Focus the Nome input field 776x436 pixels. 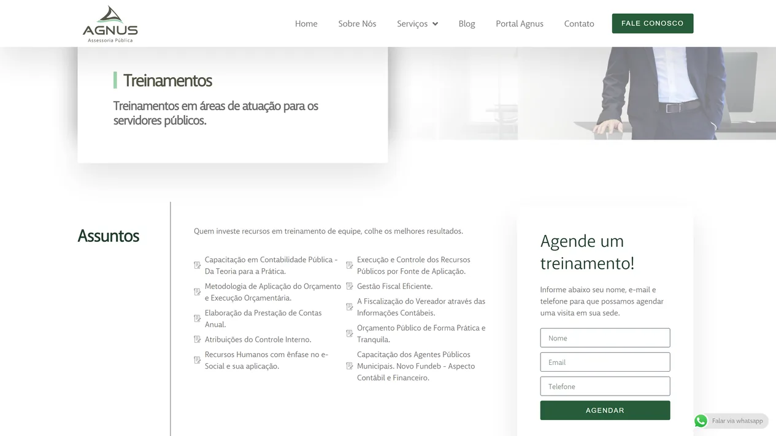[605, 338]
